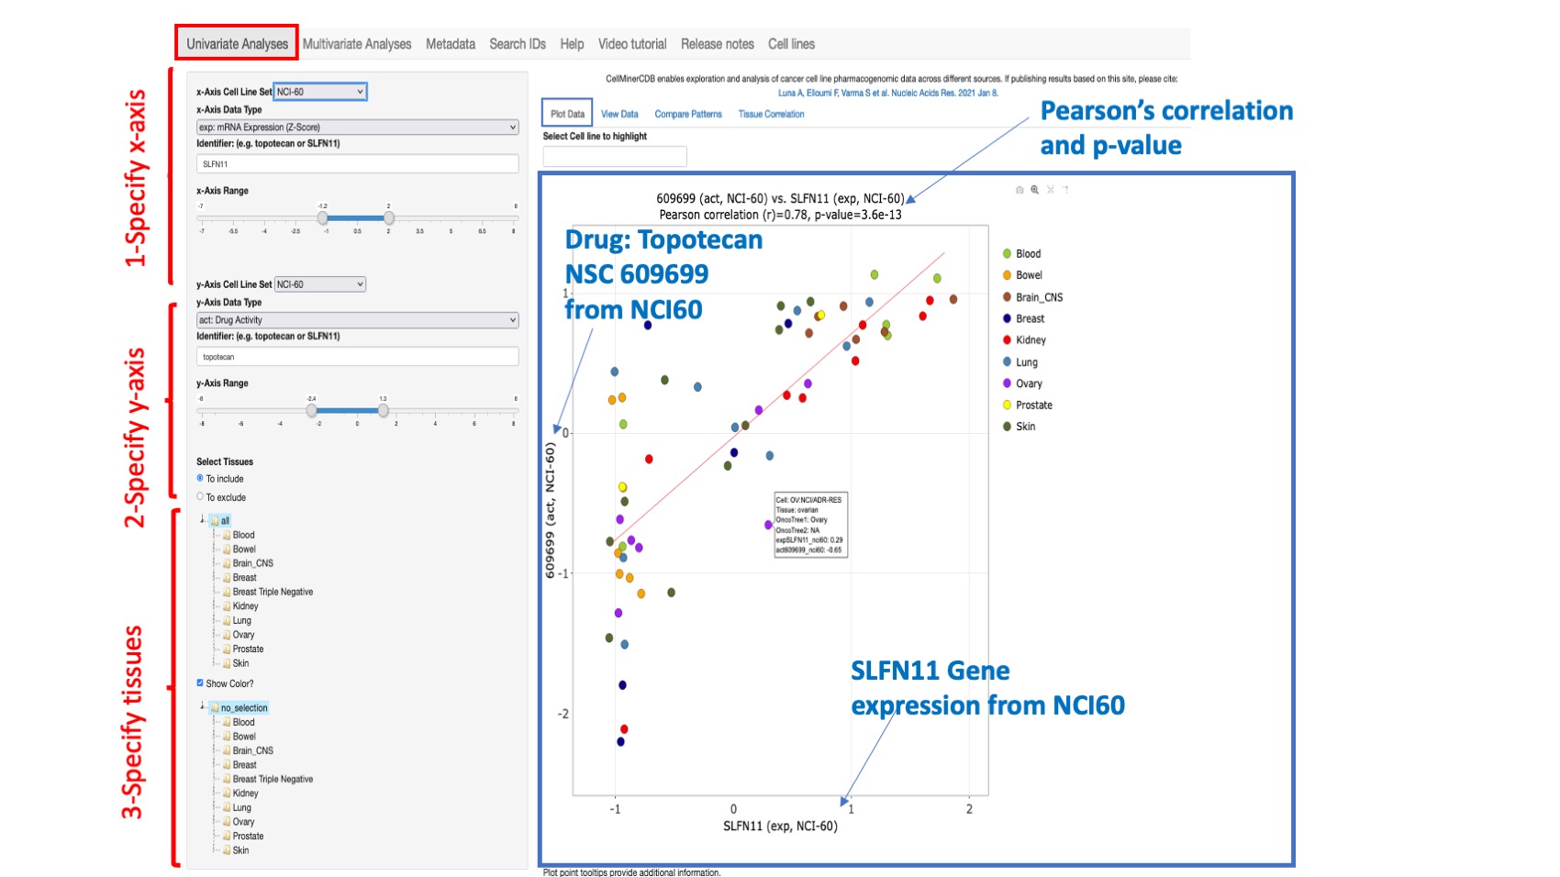The width and height of the screenshot is (1560, 877).
Task: Download the plot as PNG via camera icon
Action: [x=1020, y=191]
